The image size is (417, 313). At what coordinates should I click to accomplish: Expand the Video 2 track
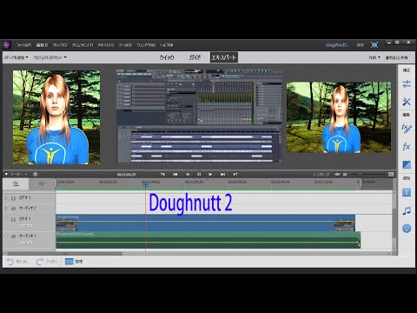click(6, 197)
